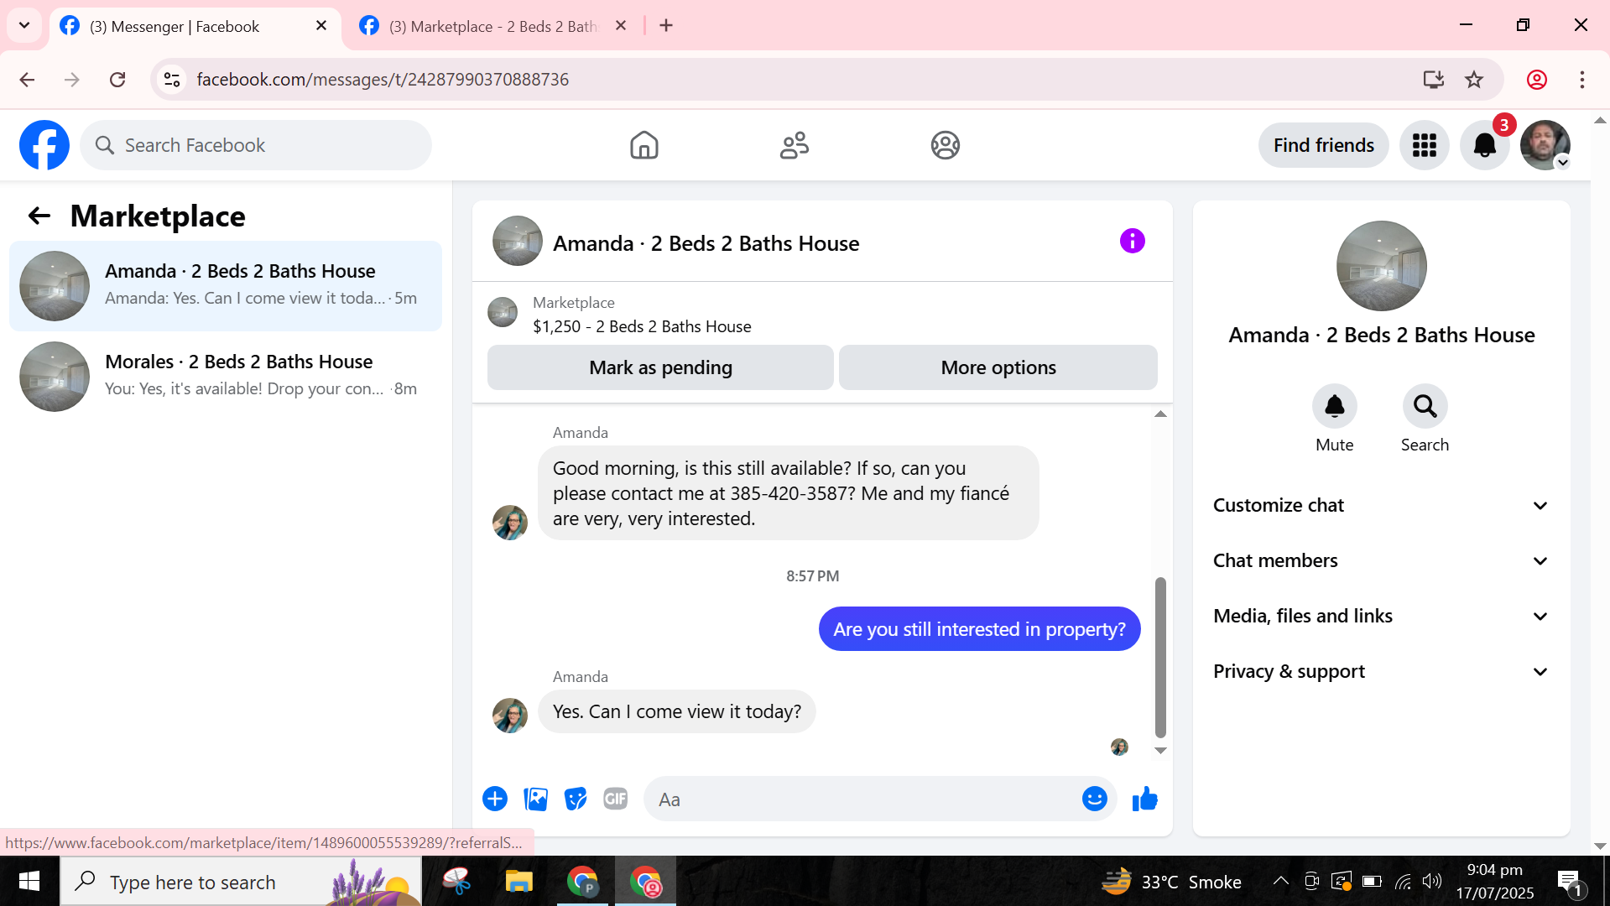Viewport: 1610px width, 906px height.
Task: Click the chat scrollbar thumb
Action: [x=1160, y=657]
